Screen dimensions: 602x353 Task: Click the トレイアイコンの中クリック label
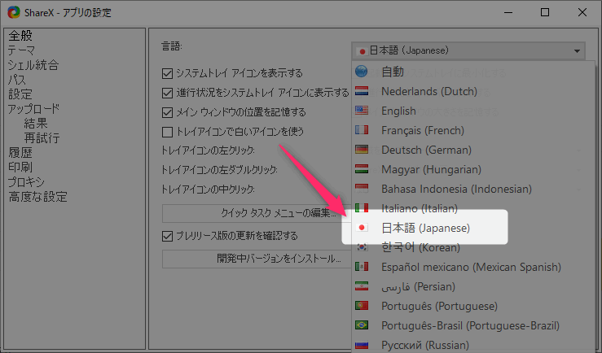coord(208,190)
